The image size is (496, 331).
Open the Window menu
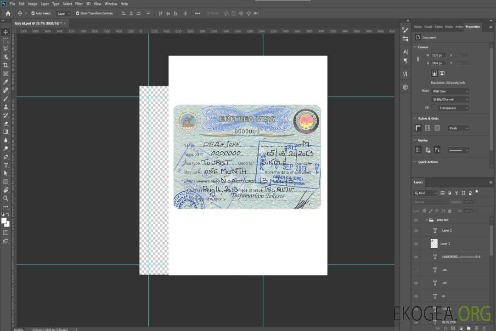(111, 4)
